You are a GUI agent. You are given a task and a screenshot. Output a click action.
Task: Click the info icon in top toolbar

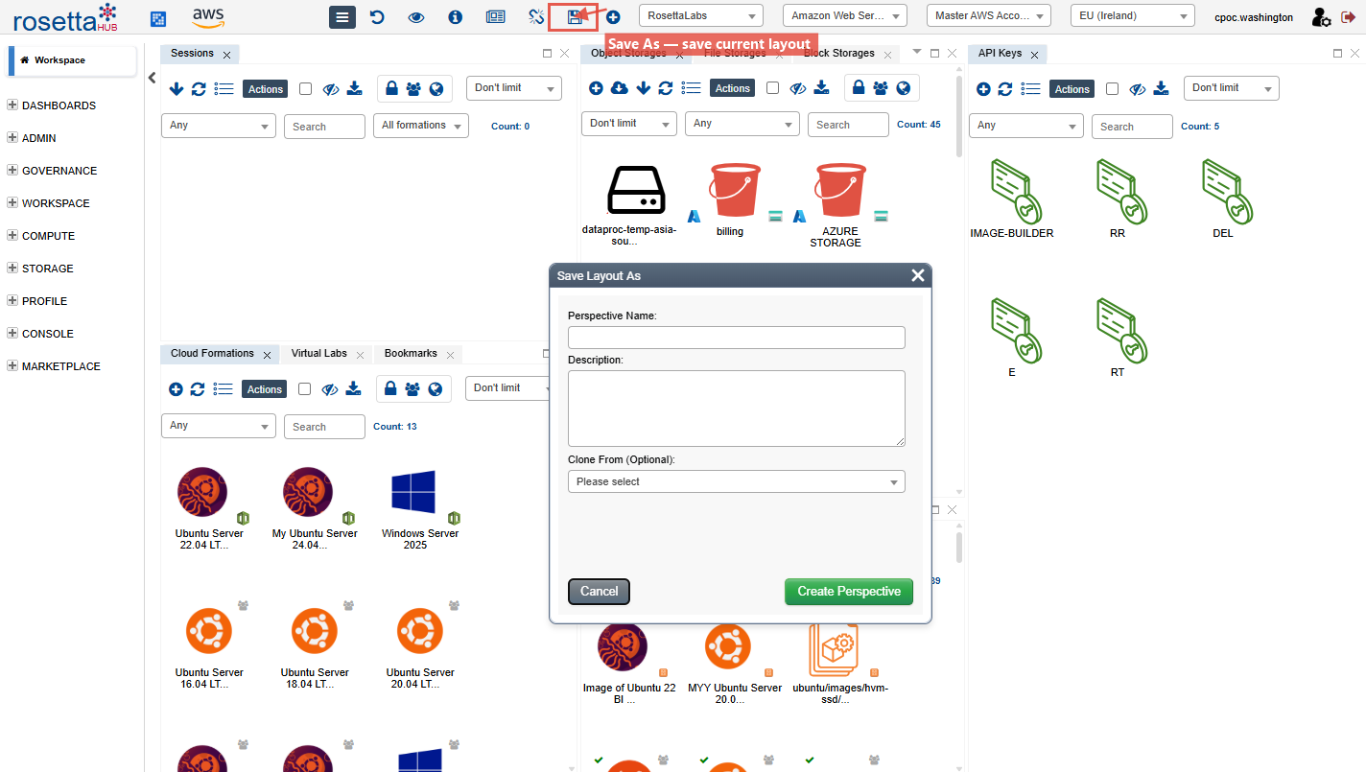pos(456,17)
